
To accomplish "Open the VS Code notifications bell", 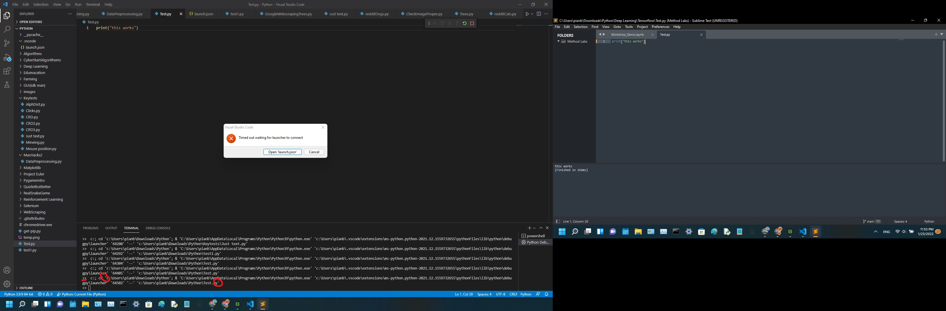I will point(546,294).
